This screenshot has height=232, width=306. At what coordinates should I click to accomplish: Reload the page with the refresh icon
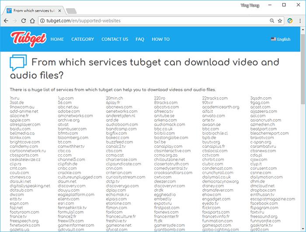tap(24, 20)
